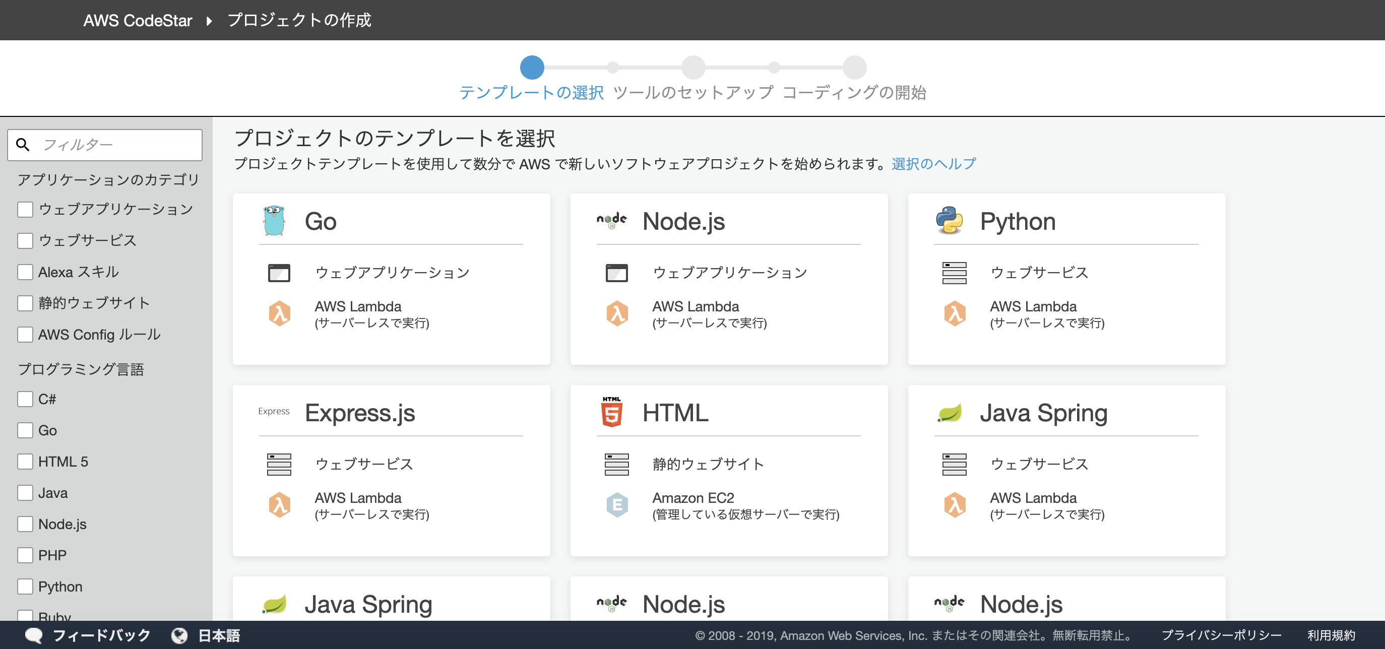Click the static website server icon in the HTML card
Viewport: 1385px width, 649px height.
click(x=617, y=465)
